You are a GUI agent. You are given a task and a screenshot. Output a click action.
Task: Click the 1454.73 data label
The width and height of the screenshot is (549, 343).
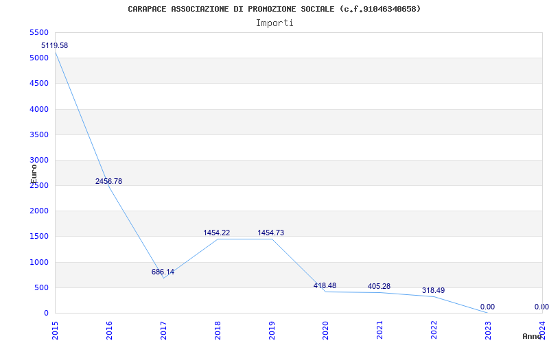270,233
